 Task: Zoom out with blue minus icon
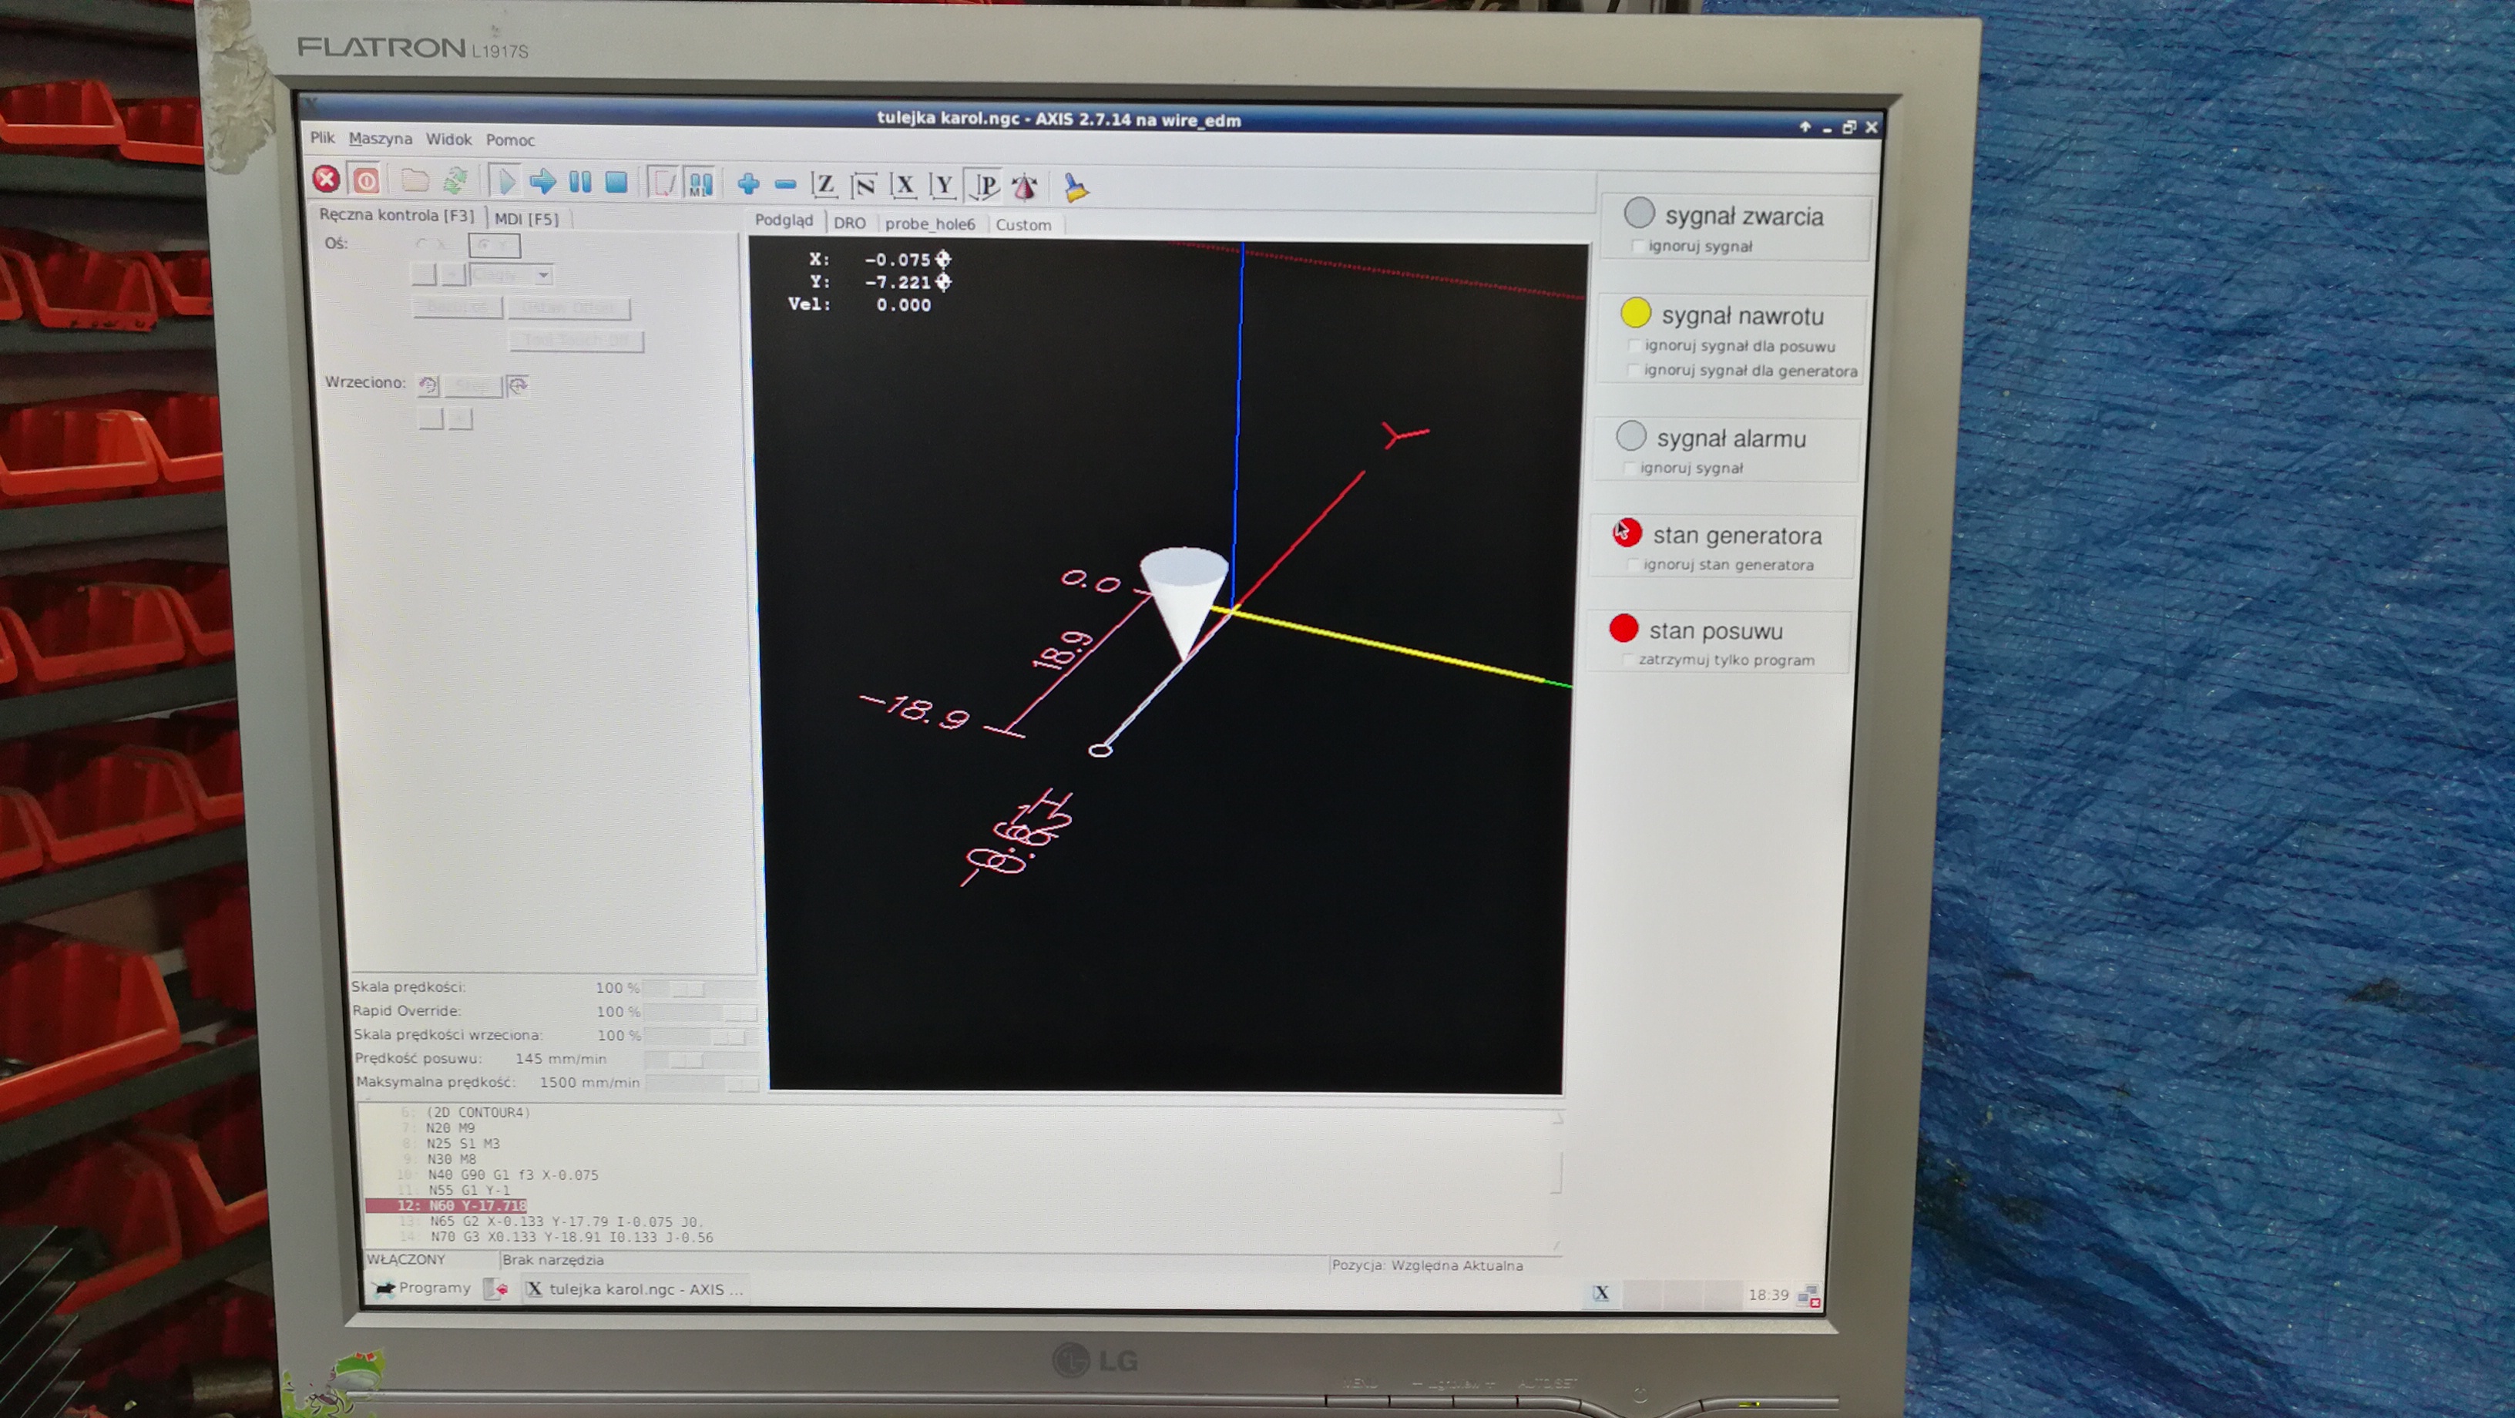pyautogui.click(x=785, y=185)
